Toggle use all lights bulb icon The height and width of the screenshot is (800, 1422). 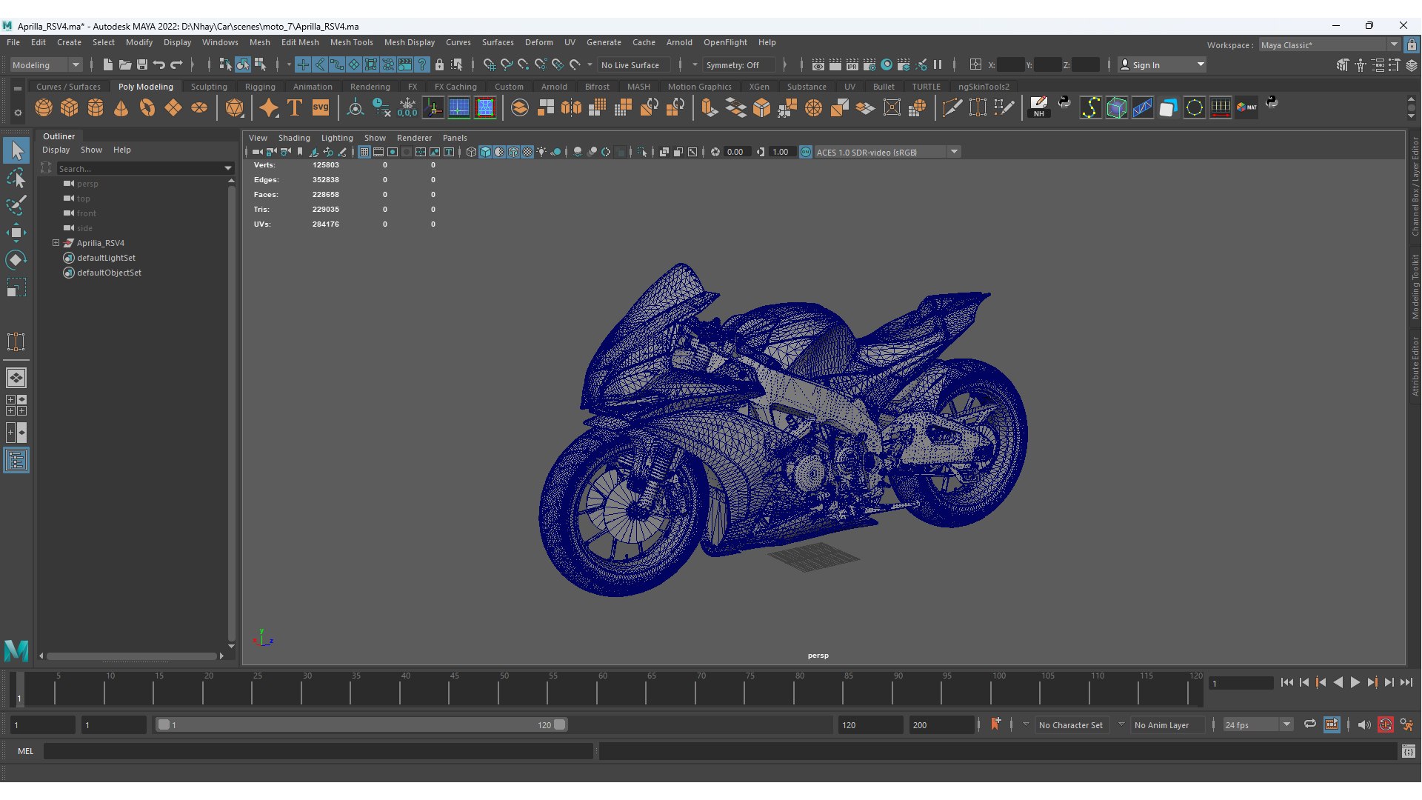point(541,152)
